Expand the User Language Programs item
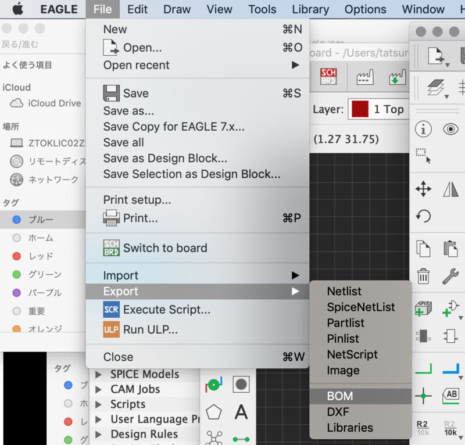Viewport: 465px width, 445px height. [98, 419]
